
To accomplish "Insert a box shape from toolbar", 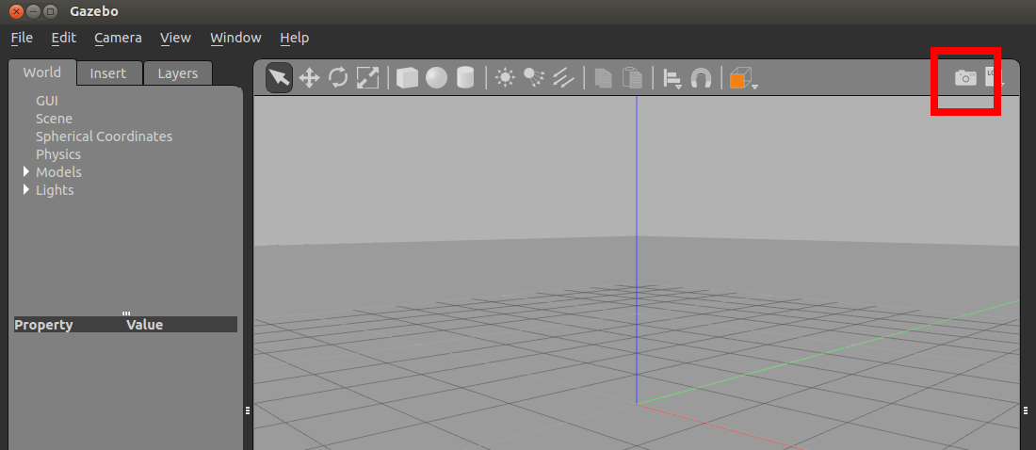I will (x=407, y=78).
